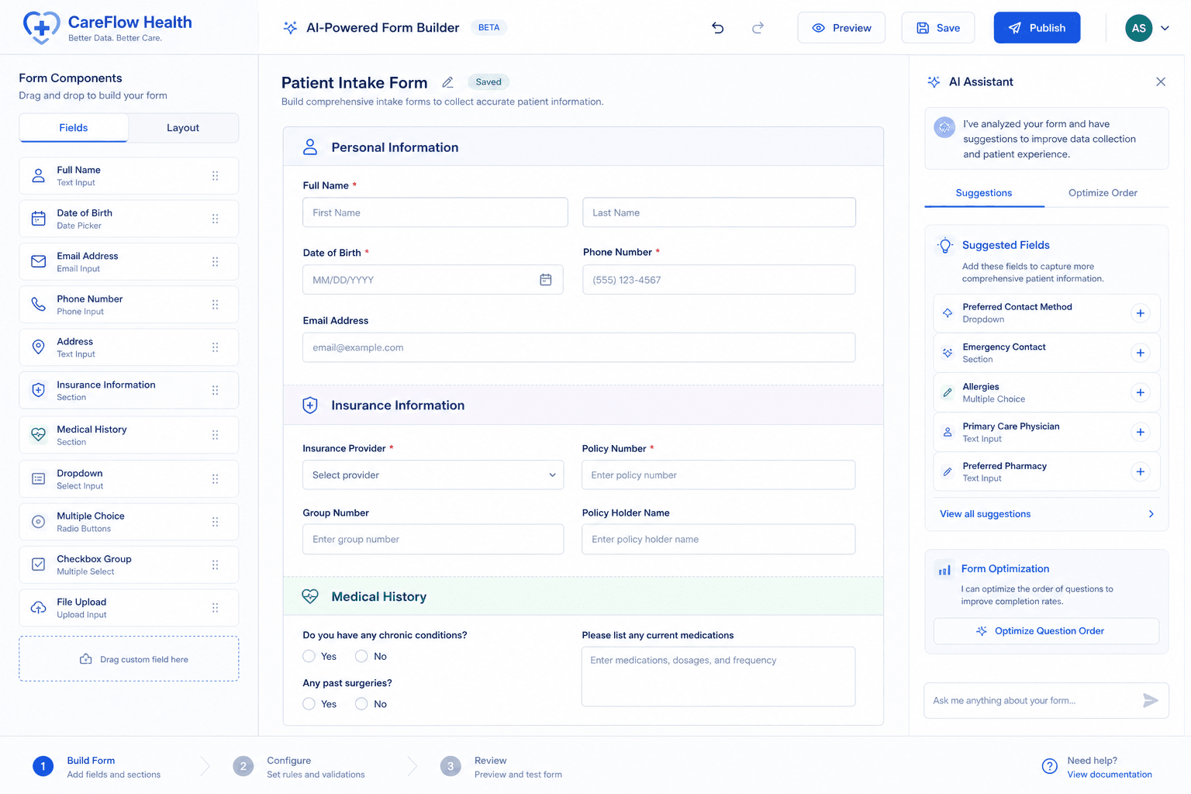The height and width of the screenshot is (794, 1191).
Task: Click View all suggestions link text
Action: 985,514
